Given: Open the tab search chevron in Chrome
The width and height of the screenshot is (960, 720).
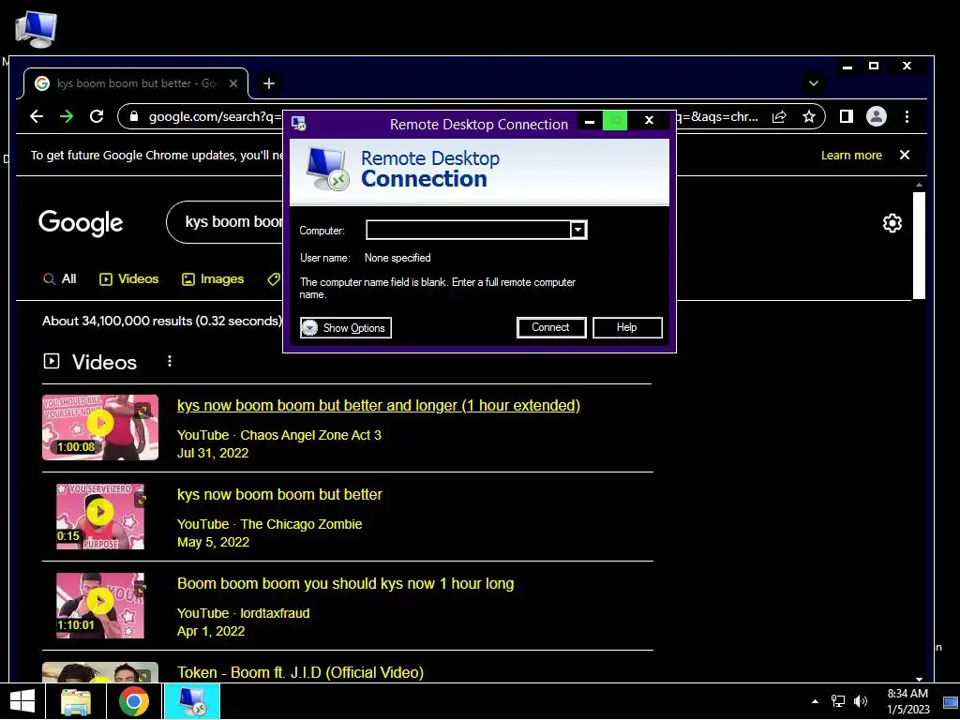Looking at the screenshot, I should [x=814, y=83].
